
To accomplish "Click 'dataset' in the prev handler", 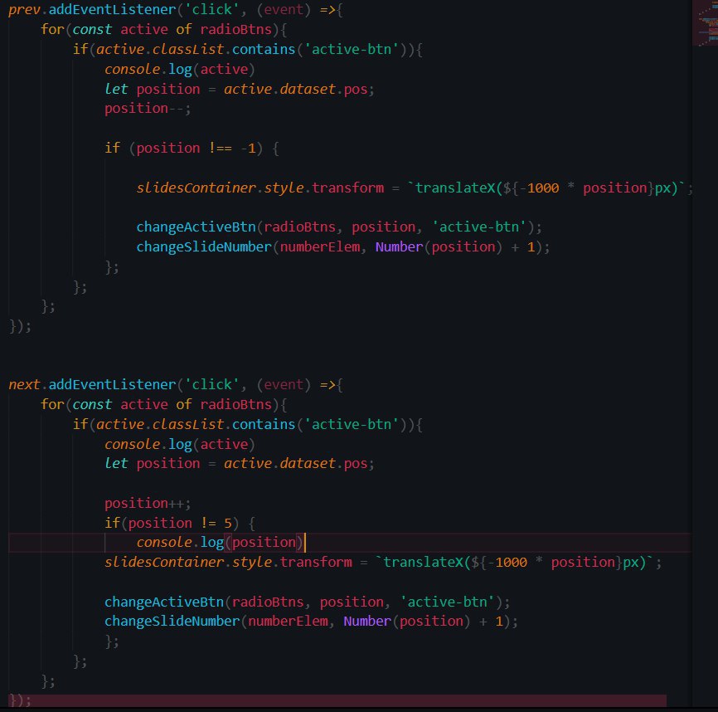I will click(308, 89).
